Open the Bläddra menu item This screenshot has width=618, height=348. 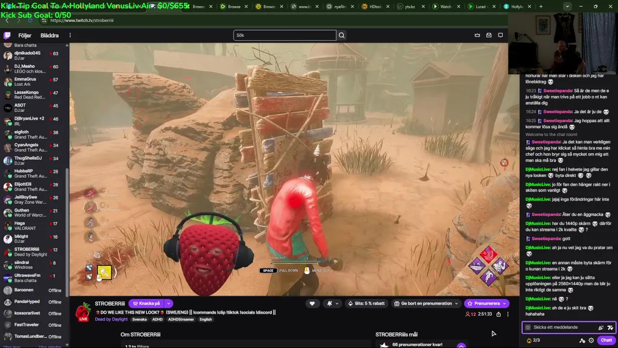pos(49,35)
